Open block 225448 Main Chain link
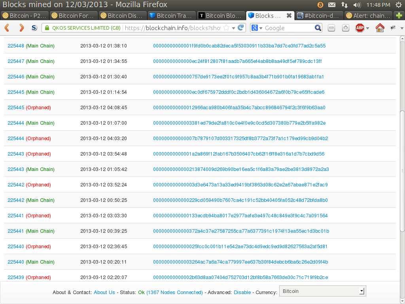Screen dimensions: 405x304 click(16, 46)
